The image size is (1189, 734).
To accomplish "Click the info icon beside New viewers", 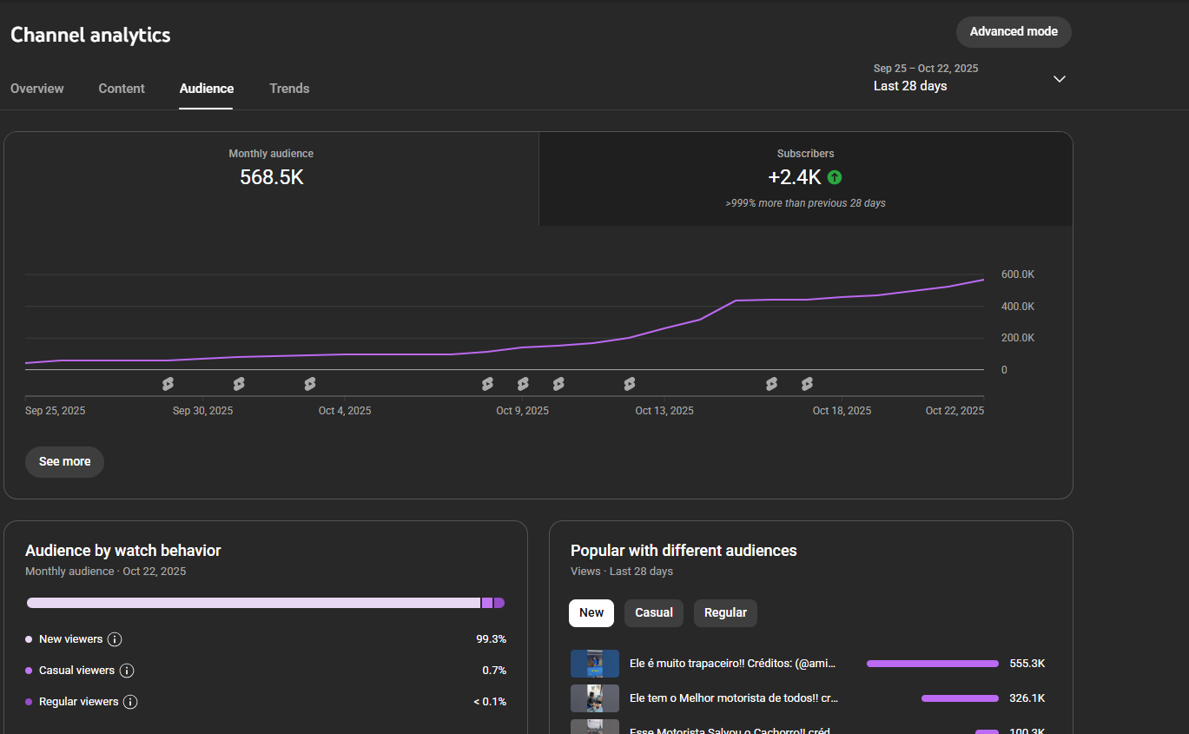I will point(115,639).
